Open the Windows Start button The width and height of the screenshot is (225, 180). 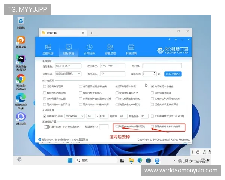coord(70,160)
